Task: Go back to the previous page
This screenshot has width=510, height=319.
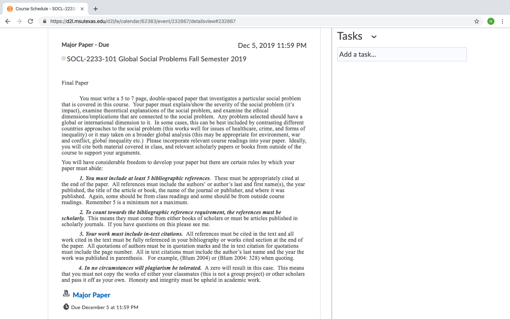Action: point(8,21)
